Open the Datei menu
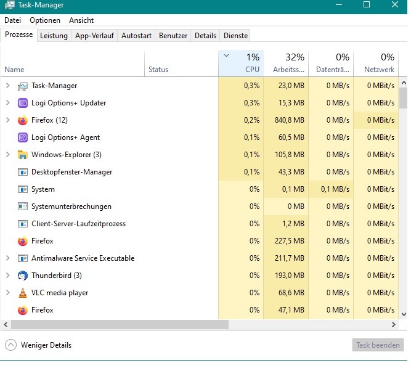The image size is (411, 368). point(12,20)
